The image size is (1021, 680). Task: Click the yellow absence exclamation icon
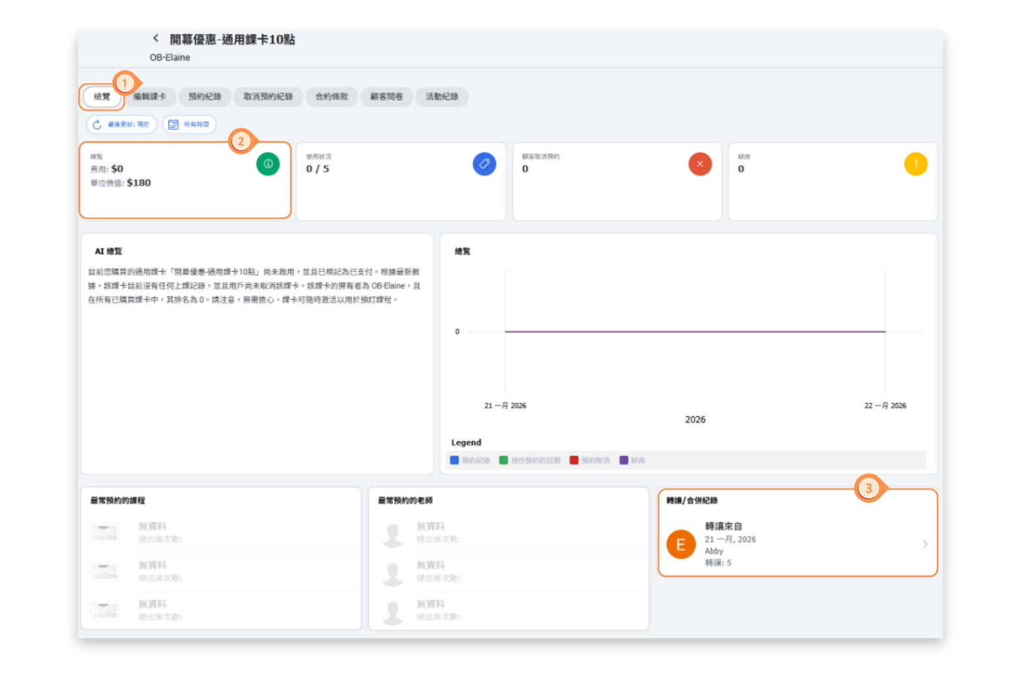pyautogui.click(x=915, y=164)
